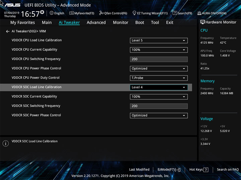Select VDDCR SOC Power Phase Control label
The height and width of the screenshot is (180, 241).
[x=36, y=115]
